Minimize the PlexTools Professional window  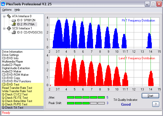[147, 4]
